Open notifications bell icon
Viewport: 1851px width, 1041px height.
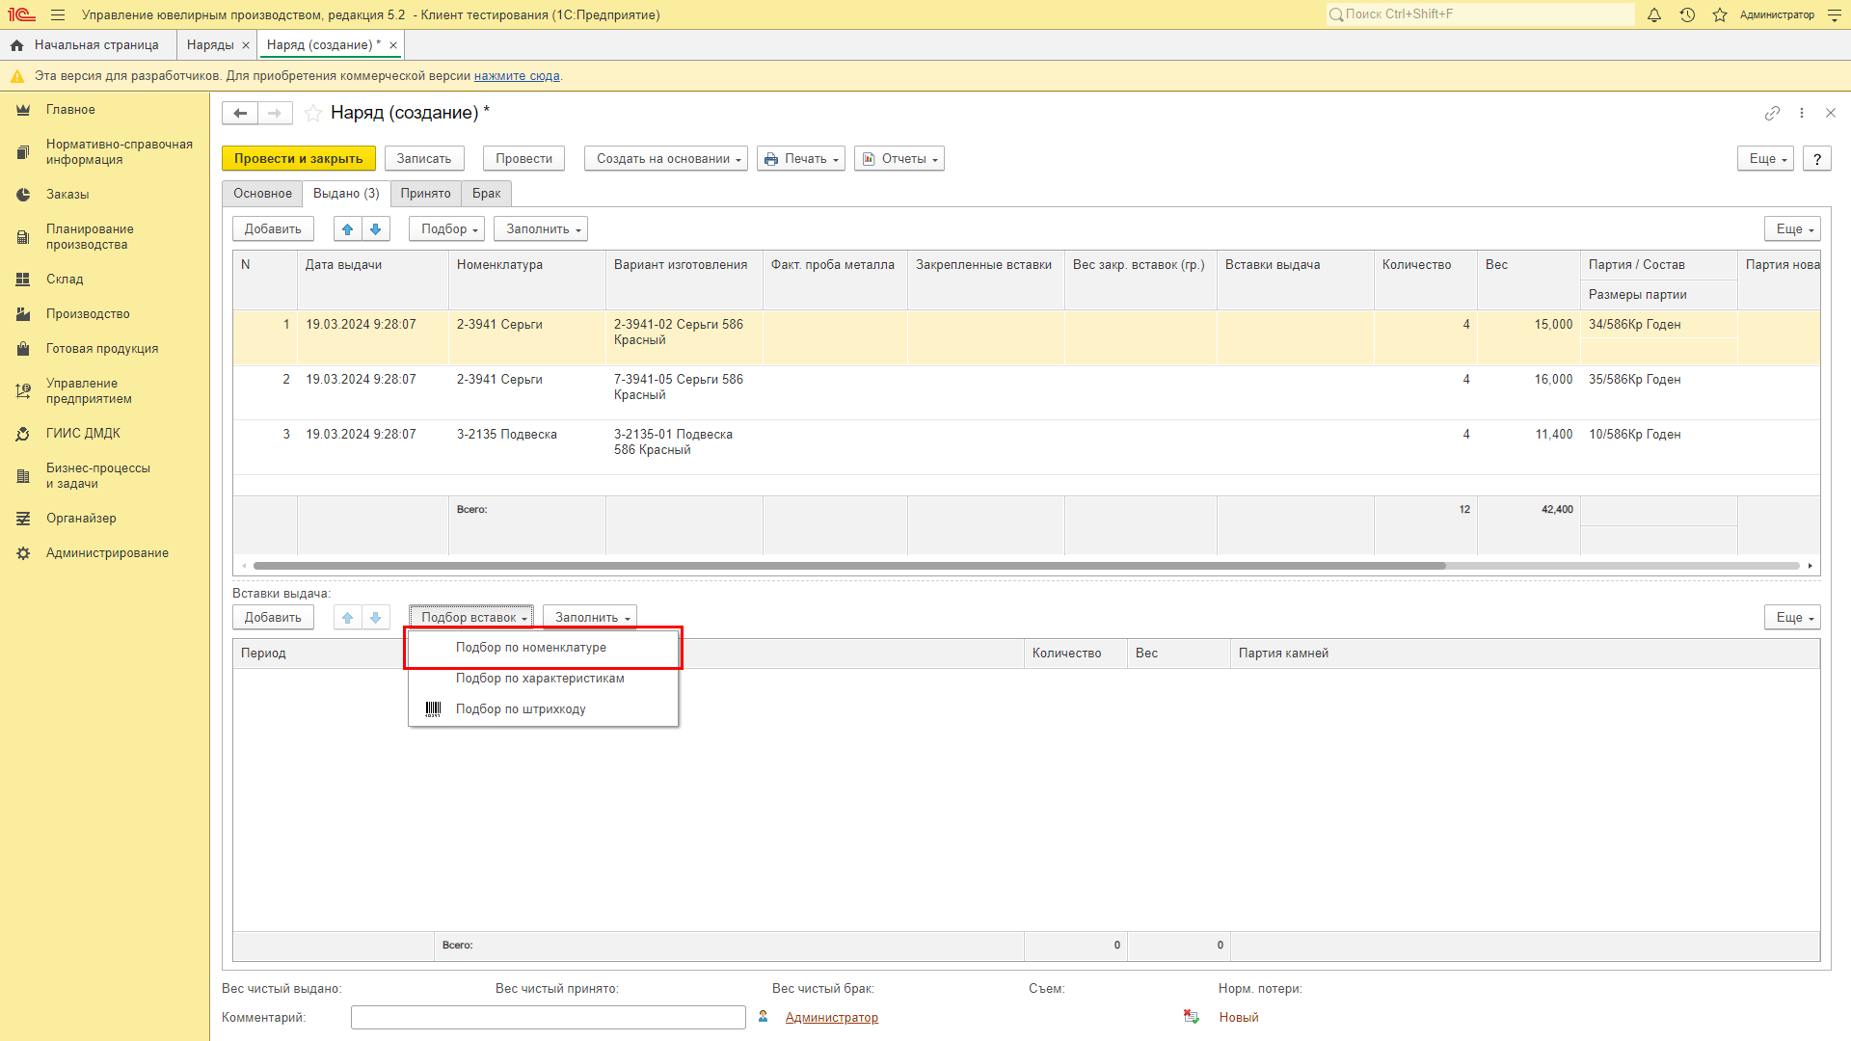(1654, 15)
